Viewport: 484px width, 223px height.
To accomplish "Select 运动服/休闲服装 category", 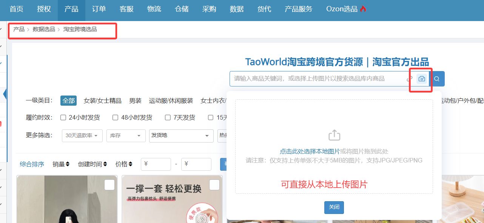I will click(x=171, y=101).
